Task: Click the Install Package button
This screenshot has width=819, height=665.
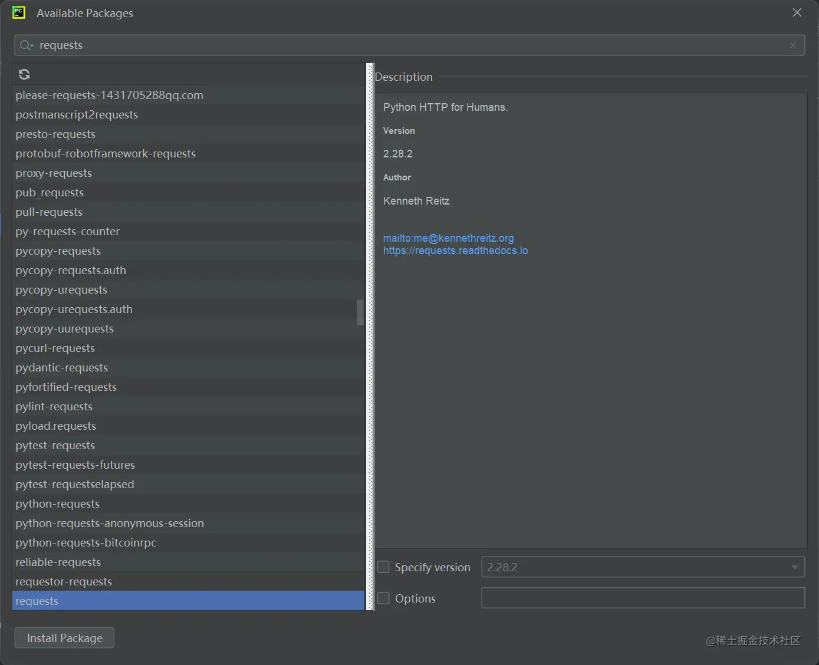Action: pos(64,638)
